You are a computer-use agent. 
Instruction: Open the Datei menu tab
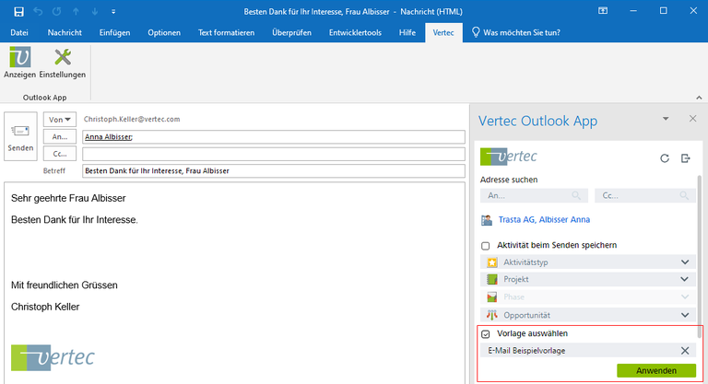coord(20,32)
